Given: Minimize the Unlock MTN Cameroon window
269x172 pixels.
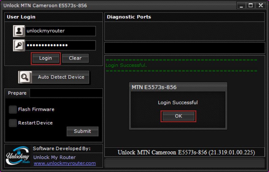Looking at the screenshot, I should click(x=241, y=5).
